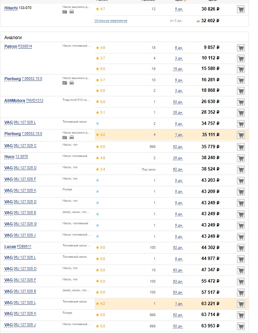This screenshot has width=258, height=333.
Task: Add highlighted Pierburg 35 111 ₽ offer to cart
Action: pos(241,135)
